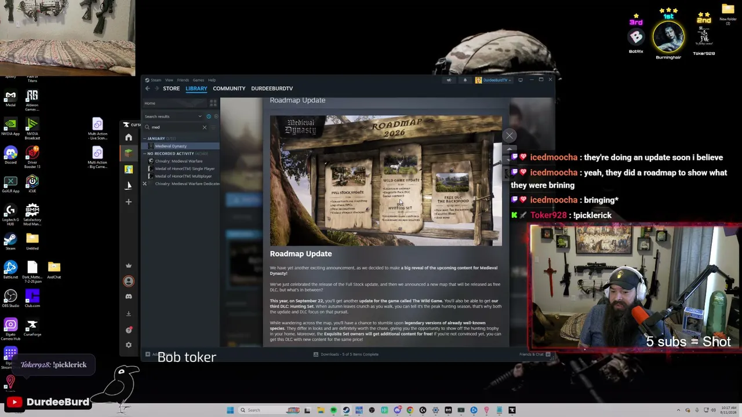
Task: Open the View menu in Steam
Action: coord(169,80)
